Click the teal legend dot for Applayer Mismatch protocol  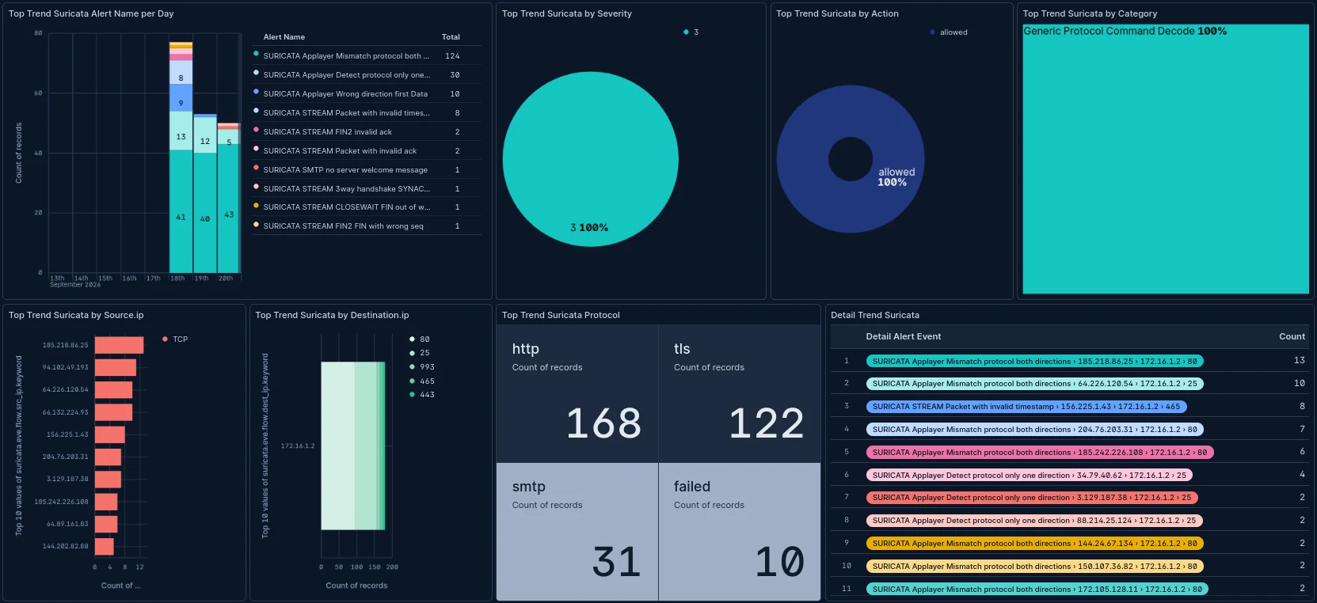(x=256, y=55)
